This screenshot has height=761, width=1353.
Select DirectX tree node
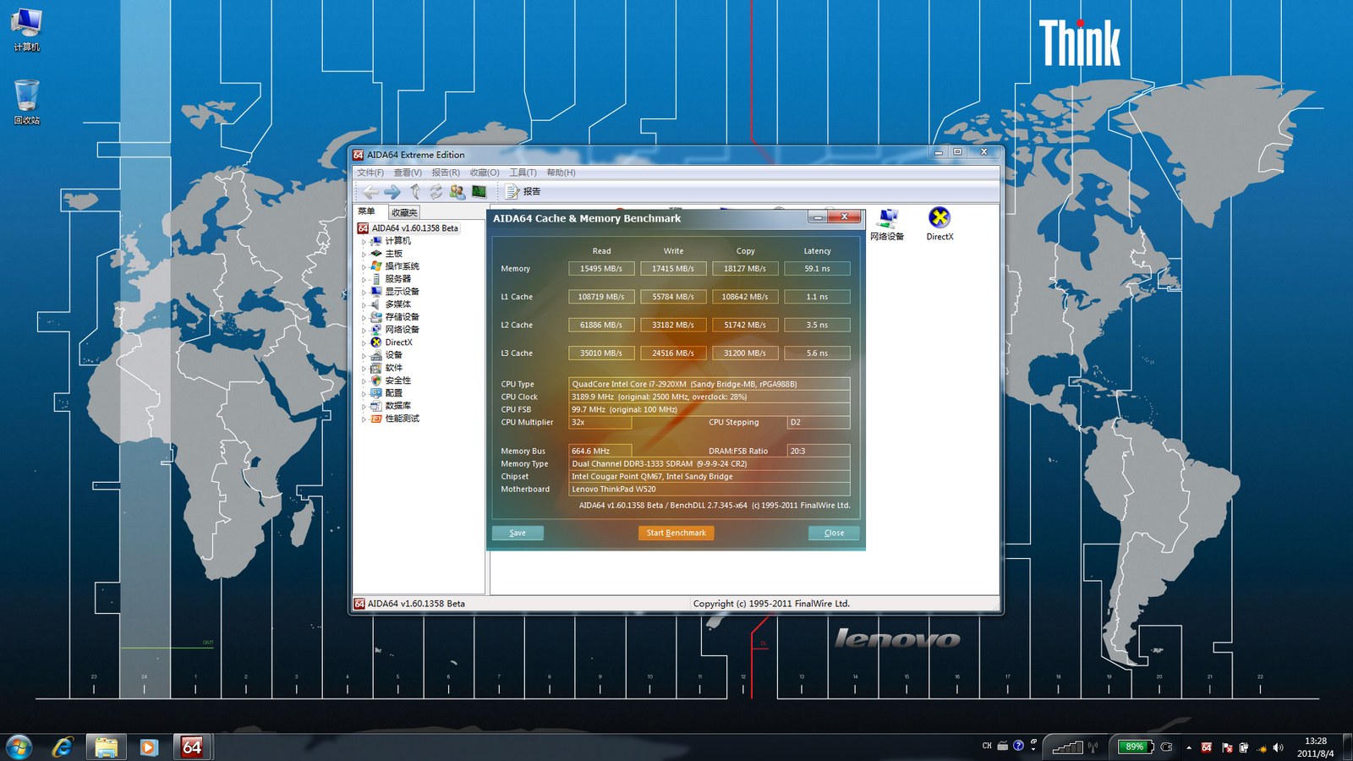pyautogui.click(x=392, y=342)
